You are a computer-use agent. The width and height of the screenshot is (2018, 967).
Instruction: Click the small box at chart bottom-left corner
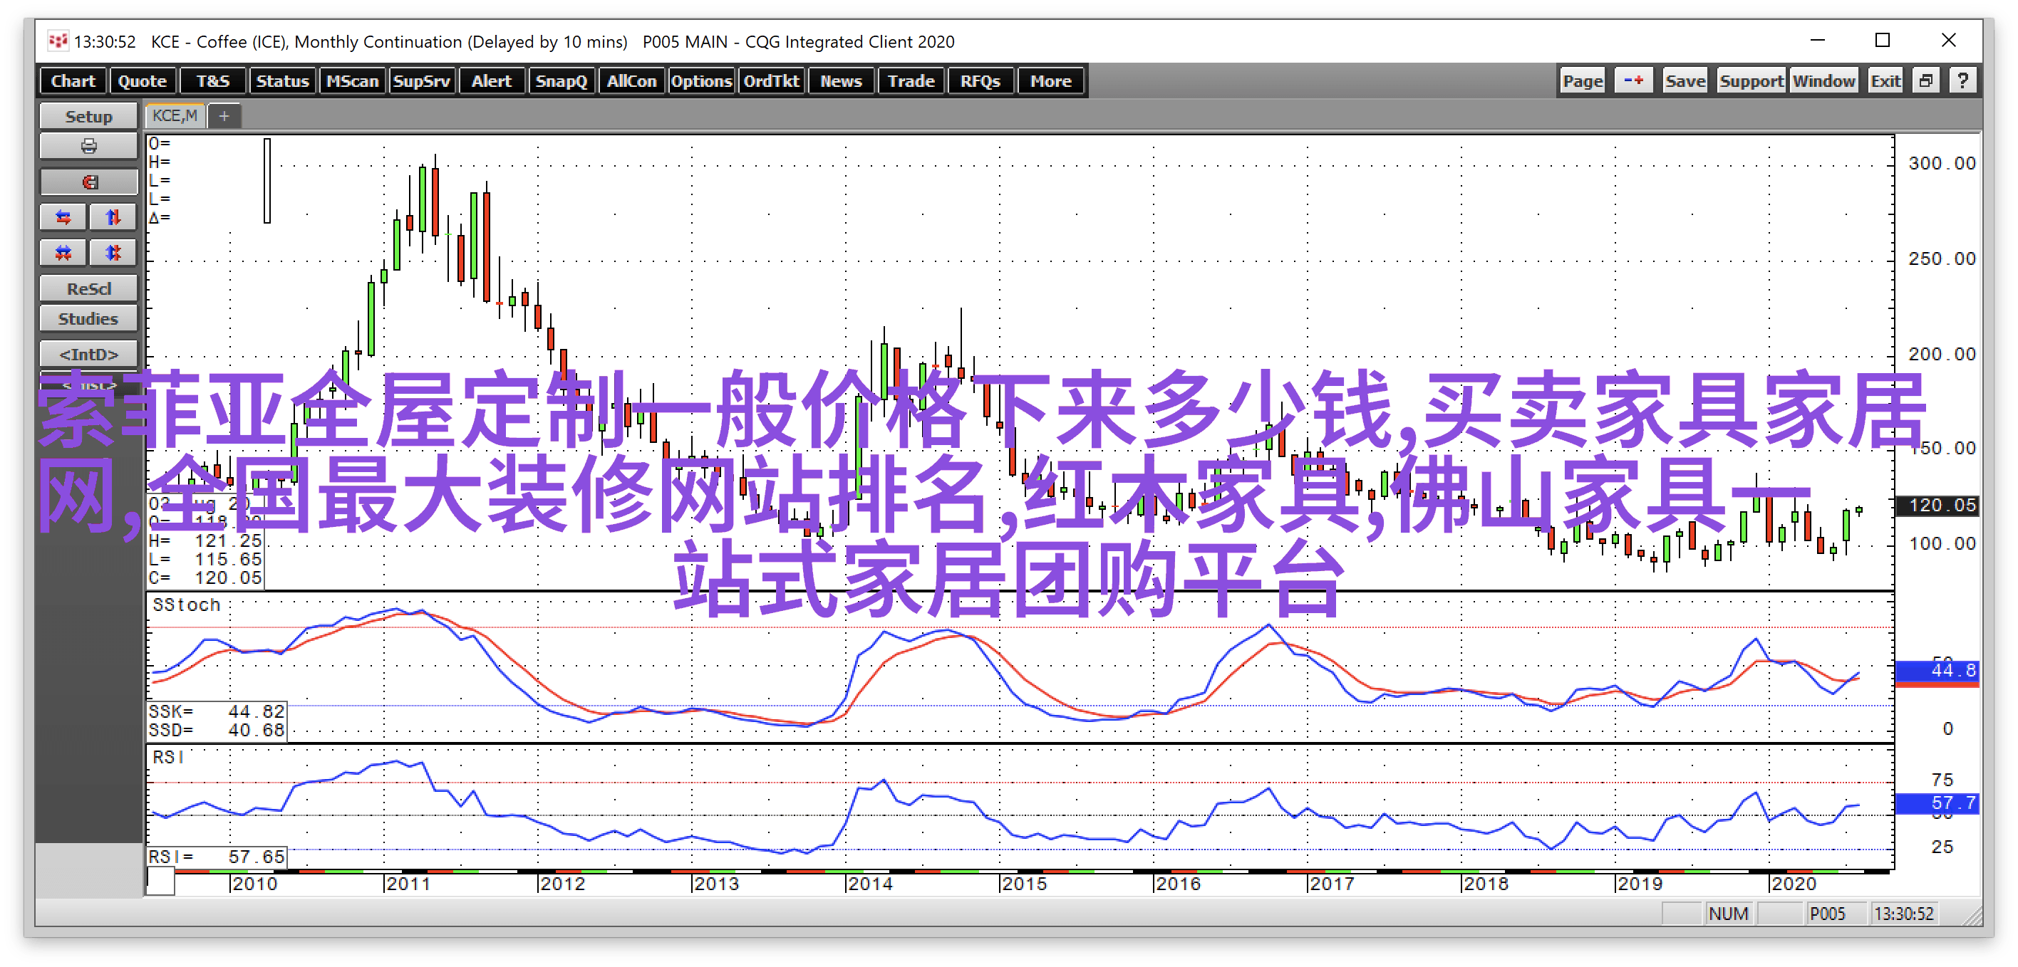tap(160, 881)
